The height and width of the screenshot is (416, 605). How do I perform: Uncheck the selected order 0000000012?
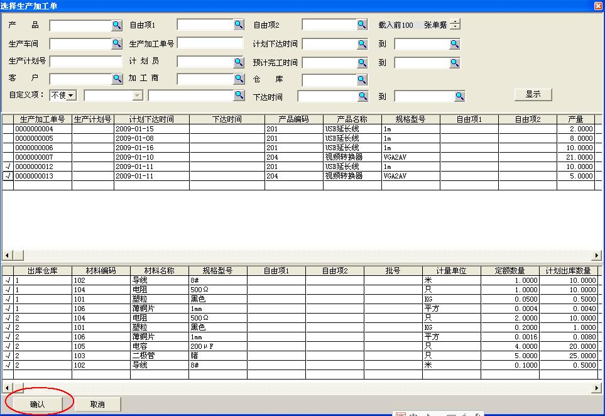pyautogui.click(x=8, y=167)
